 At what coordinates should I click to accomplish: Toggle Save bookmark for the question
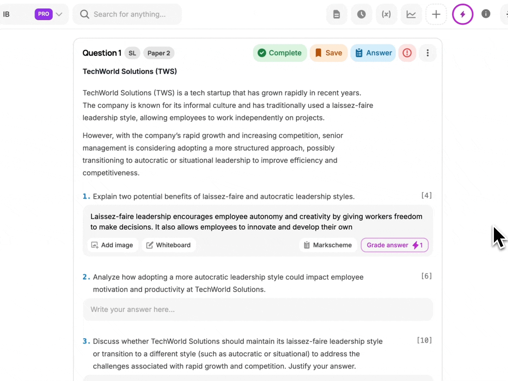click(x=328, y=53)
